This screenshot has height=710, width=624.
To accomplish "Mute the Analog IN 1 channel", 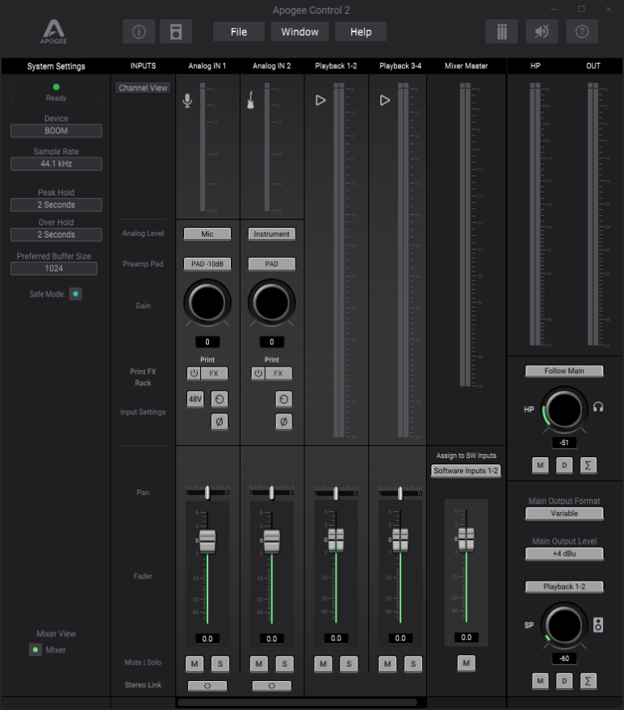I will pyautogui.click(x=195, y=664).
